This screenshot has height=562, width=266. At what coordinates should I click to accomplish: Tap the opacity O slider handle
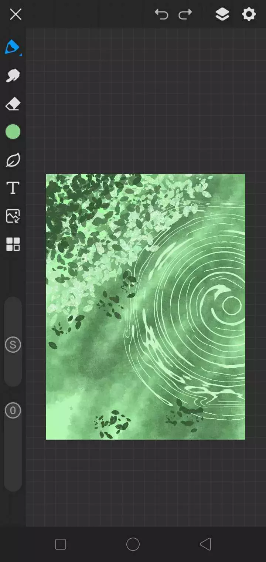(13, 410)
